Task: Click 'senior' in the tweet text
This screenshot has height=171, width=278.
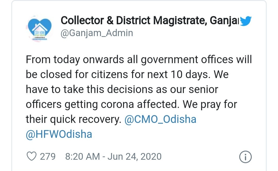Action: 203,89
